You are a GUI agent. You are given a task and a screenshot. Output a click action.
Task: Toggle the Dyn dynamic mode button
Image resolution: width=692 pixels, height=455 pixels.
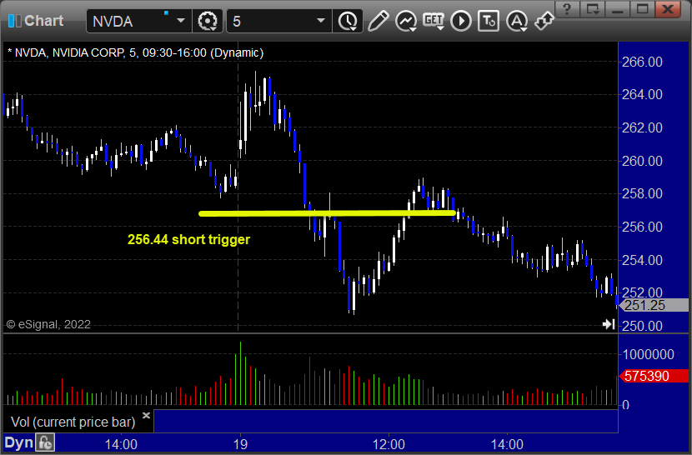point(19,442)
